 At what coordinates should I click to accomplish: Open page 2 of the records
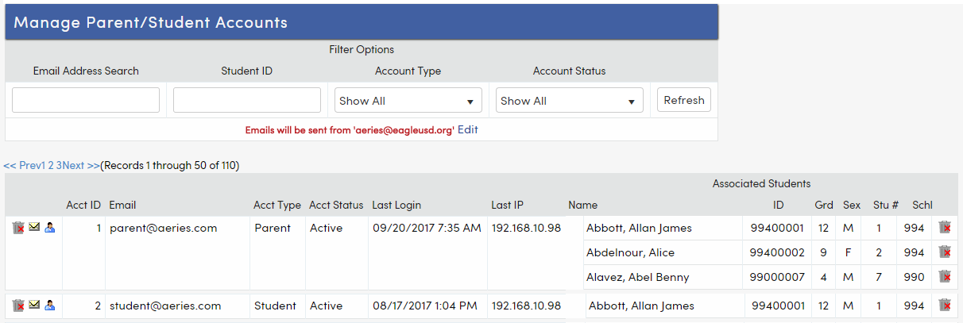point(51,166)
